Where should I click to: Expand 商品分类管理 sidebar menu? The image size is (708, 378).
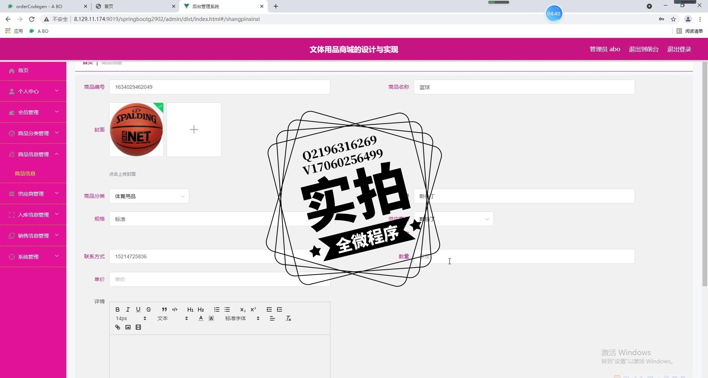33,133
